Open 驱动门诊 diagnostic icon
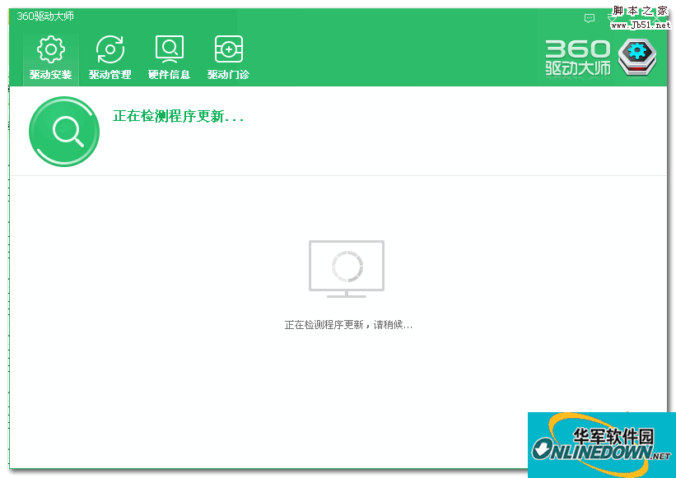This screenshot has height=478, width=676. point(228,48)
